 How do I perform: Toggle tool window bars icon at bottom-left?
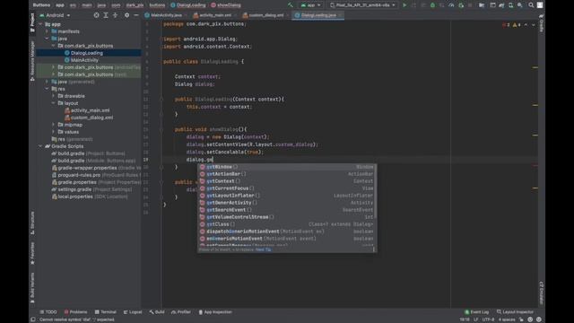(33, 319)
